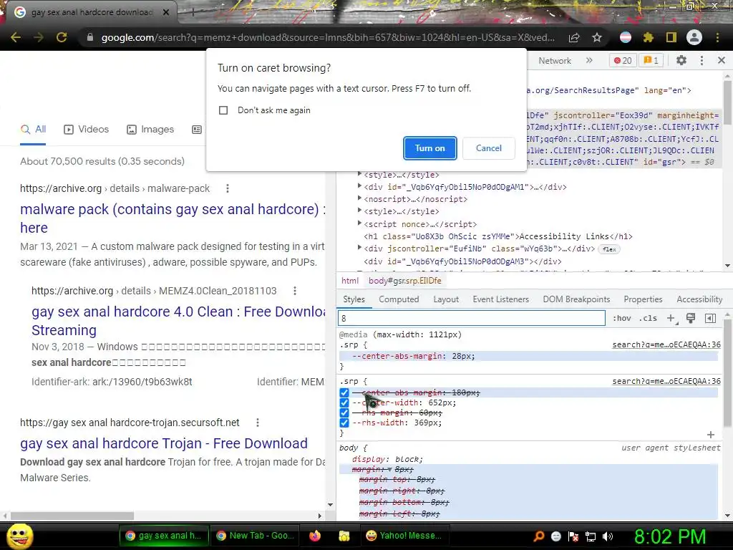733x550 pixels.
Task: Select the Videos search tab
Action: coord(87,130)
